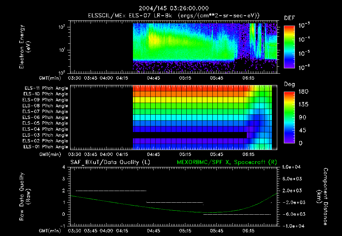Click the Deg legend title
The width and height of the screenshot is (342, 236).
tap(289, 84)
